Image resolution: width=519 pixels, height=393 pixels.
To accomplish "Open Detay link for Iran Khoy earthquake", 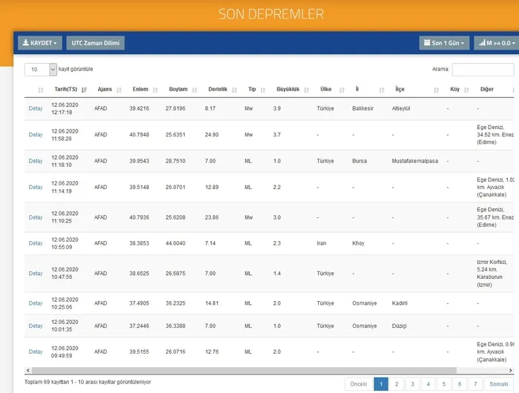I will click(36, 243).
